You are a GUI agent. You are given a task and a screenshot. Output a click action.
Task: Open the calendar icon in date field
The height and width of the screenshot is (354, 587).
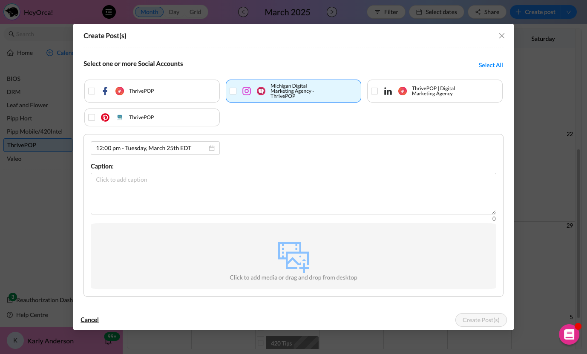tap(212, 148)
